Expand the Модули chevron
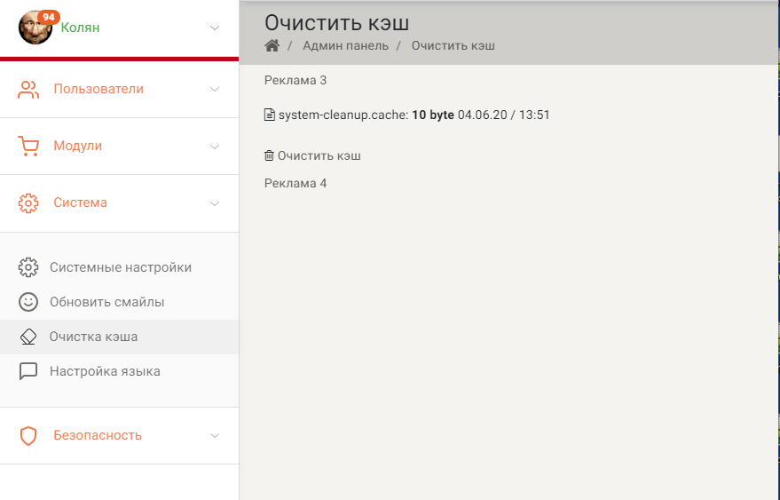This screenshot has width=780, height=500. click(215, 147)
